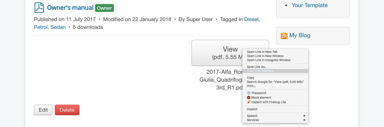This screenshot has height=127, width=384.
Task: Click the red Delete button
Action: (x=67, y=110)
